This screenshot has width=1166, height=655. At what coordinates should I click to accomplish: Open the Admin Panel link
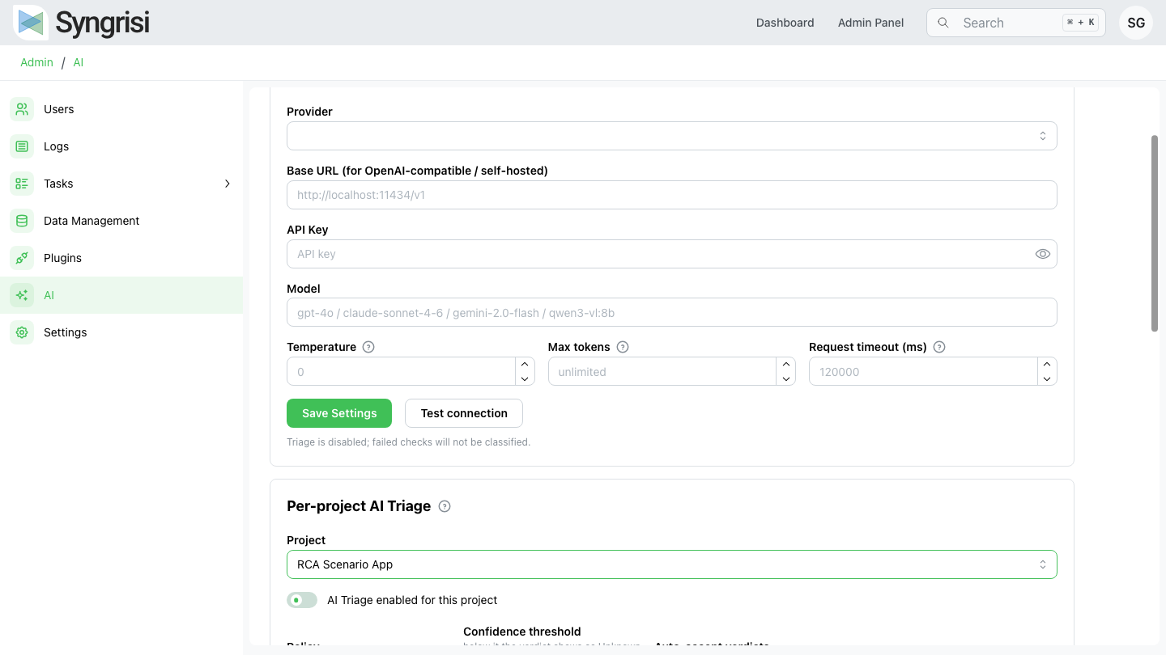click(871, 23)
